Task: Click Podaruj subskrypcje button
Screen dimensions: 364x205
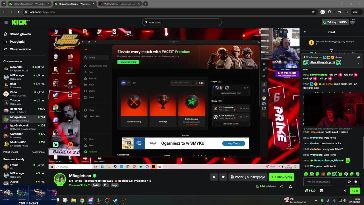Action: pyautogui.click(x=248, y=177)
